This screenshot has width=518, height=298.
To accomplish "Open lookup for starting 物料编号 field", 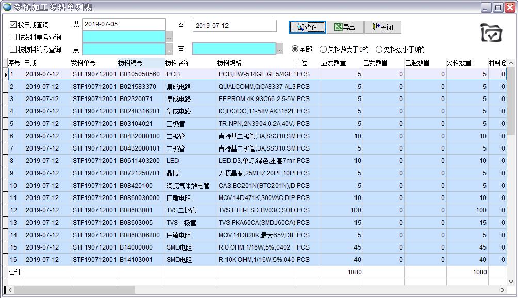I will click(169, 49).
